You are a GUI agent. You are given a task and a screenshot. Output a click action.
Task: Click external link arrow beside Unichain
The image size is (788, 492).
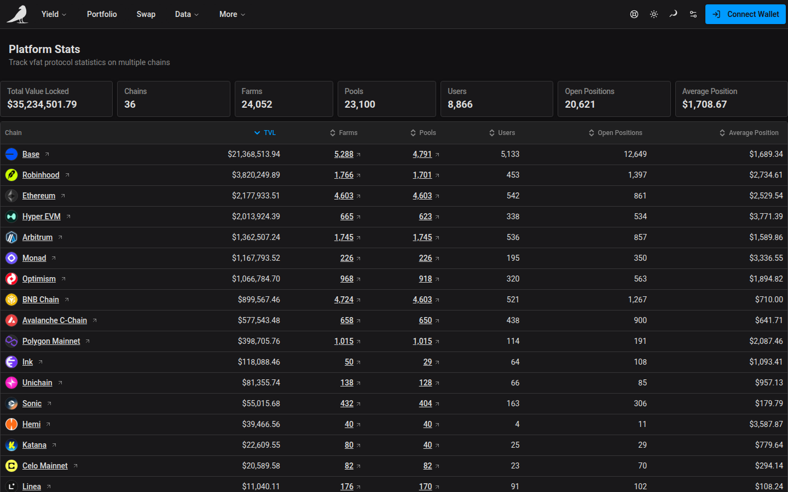click(x=60, y=383)
